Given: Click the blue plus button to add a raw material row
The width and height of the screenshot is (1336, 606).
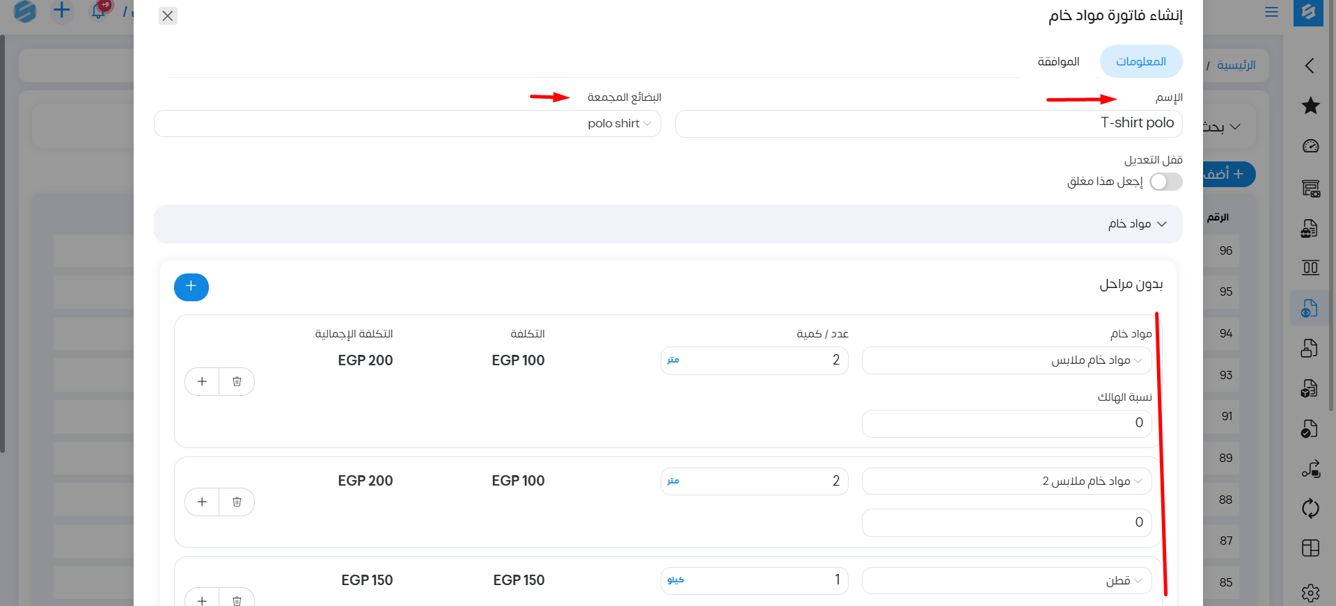Looking at the screenshot, I should click(191, 287).
